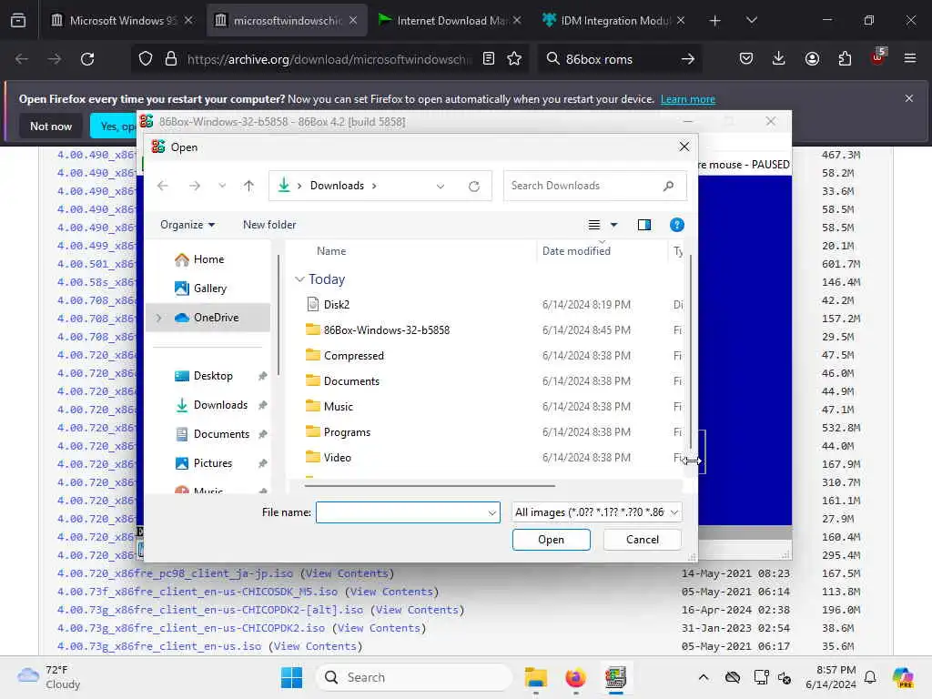Image resolution: width=932 pixels, height=699 pixels.
Task: Go up one folder in Open dialog
Action: (x=248, y=186)
